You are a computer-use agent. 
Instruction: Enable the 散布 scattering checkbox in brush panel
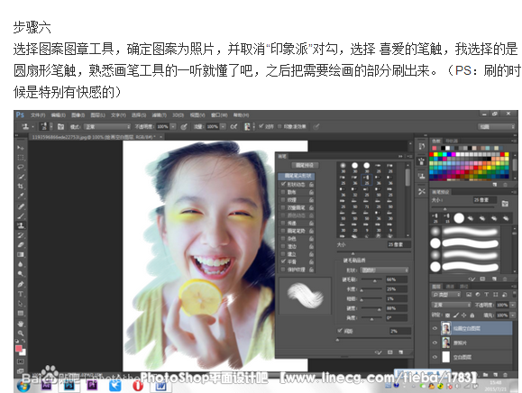coord(283,192)
